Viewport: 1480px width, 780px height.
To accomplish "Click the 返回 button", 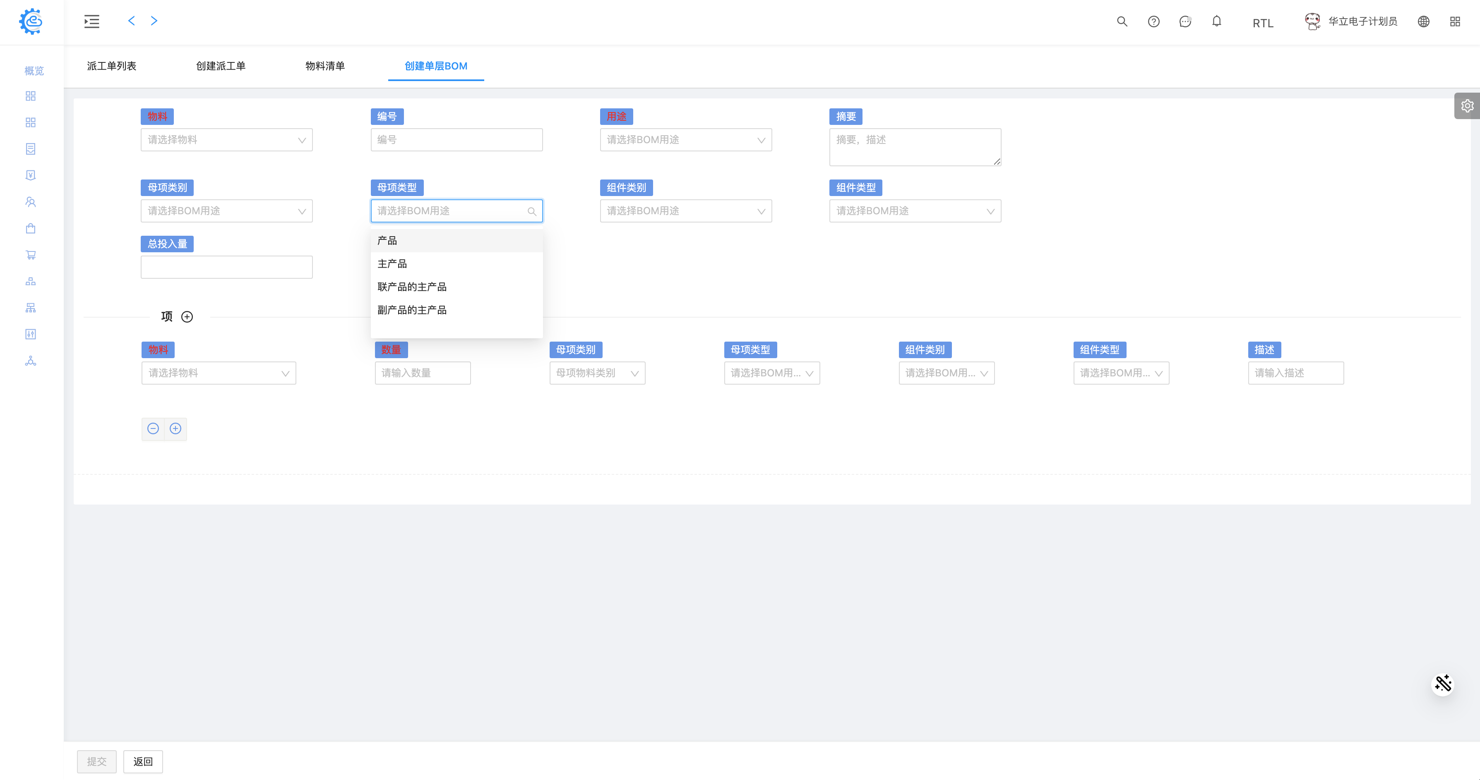I will click(142, 762).
